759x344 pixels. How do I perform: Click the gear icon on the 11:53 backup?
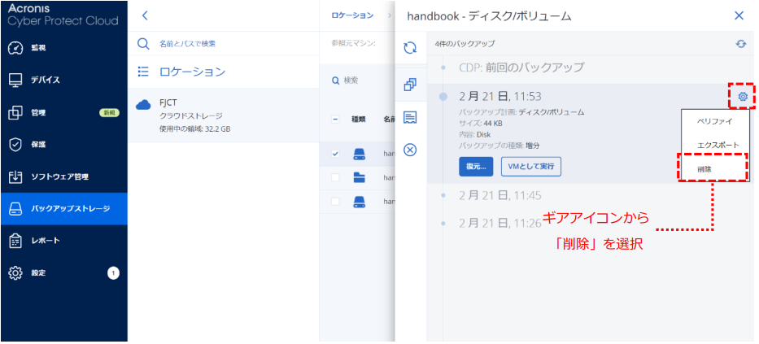click(742, 97)
